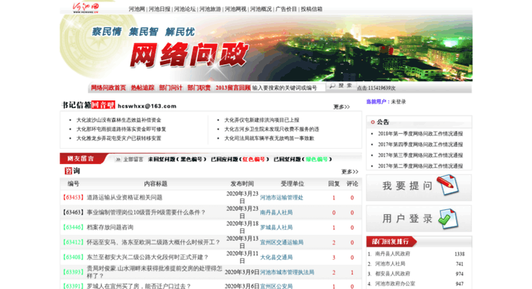Open department 河池市运输管理处
Image resolution: width=532 pixels, height=289 pixels.
click(x=281, y=197)
